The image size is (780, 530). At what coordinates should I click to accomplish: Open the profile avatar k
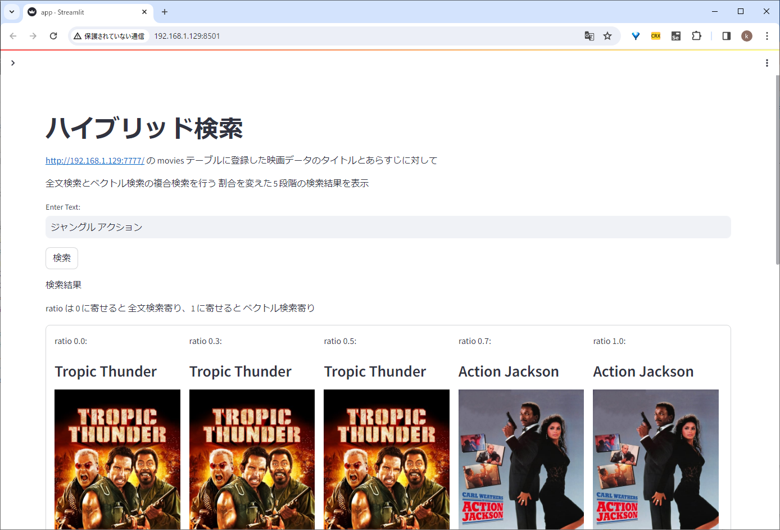tap(746, 36)
